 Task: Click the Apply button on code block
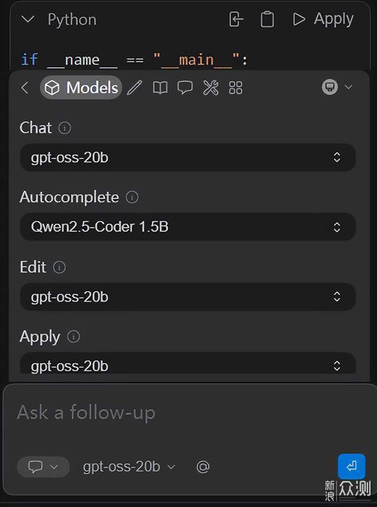(x=323, y=19)
